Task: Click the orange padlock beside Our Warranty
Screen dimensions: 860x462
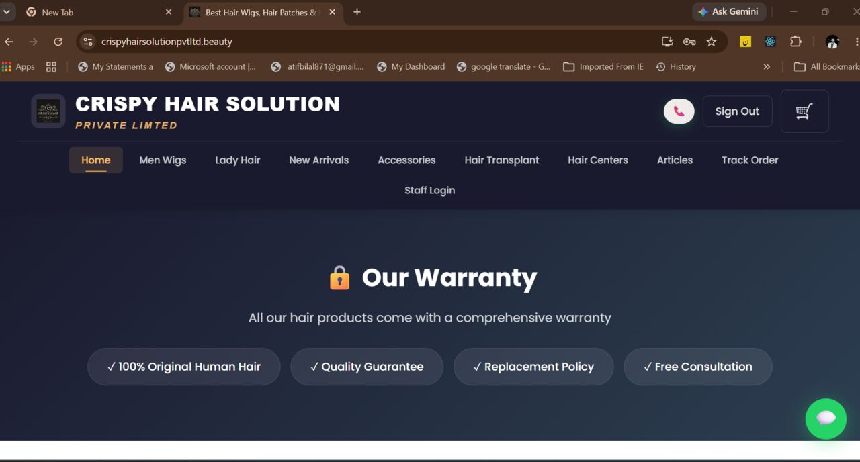Action: coord(339,277)
